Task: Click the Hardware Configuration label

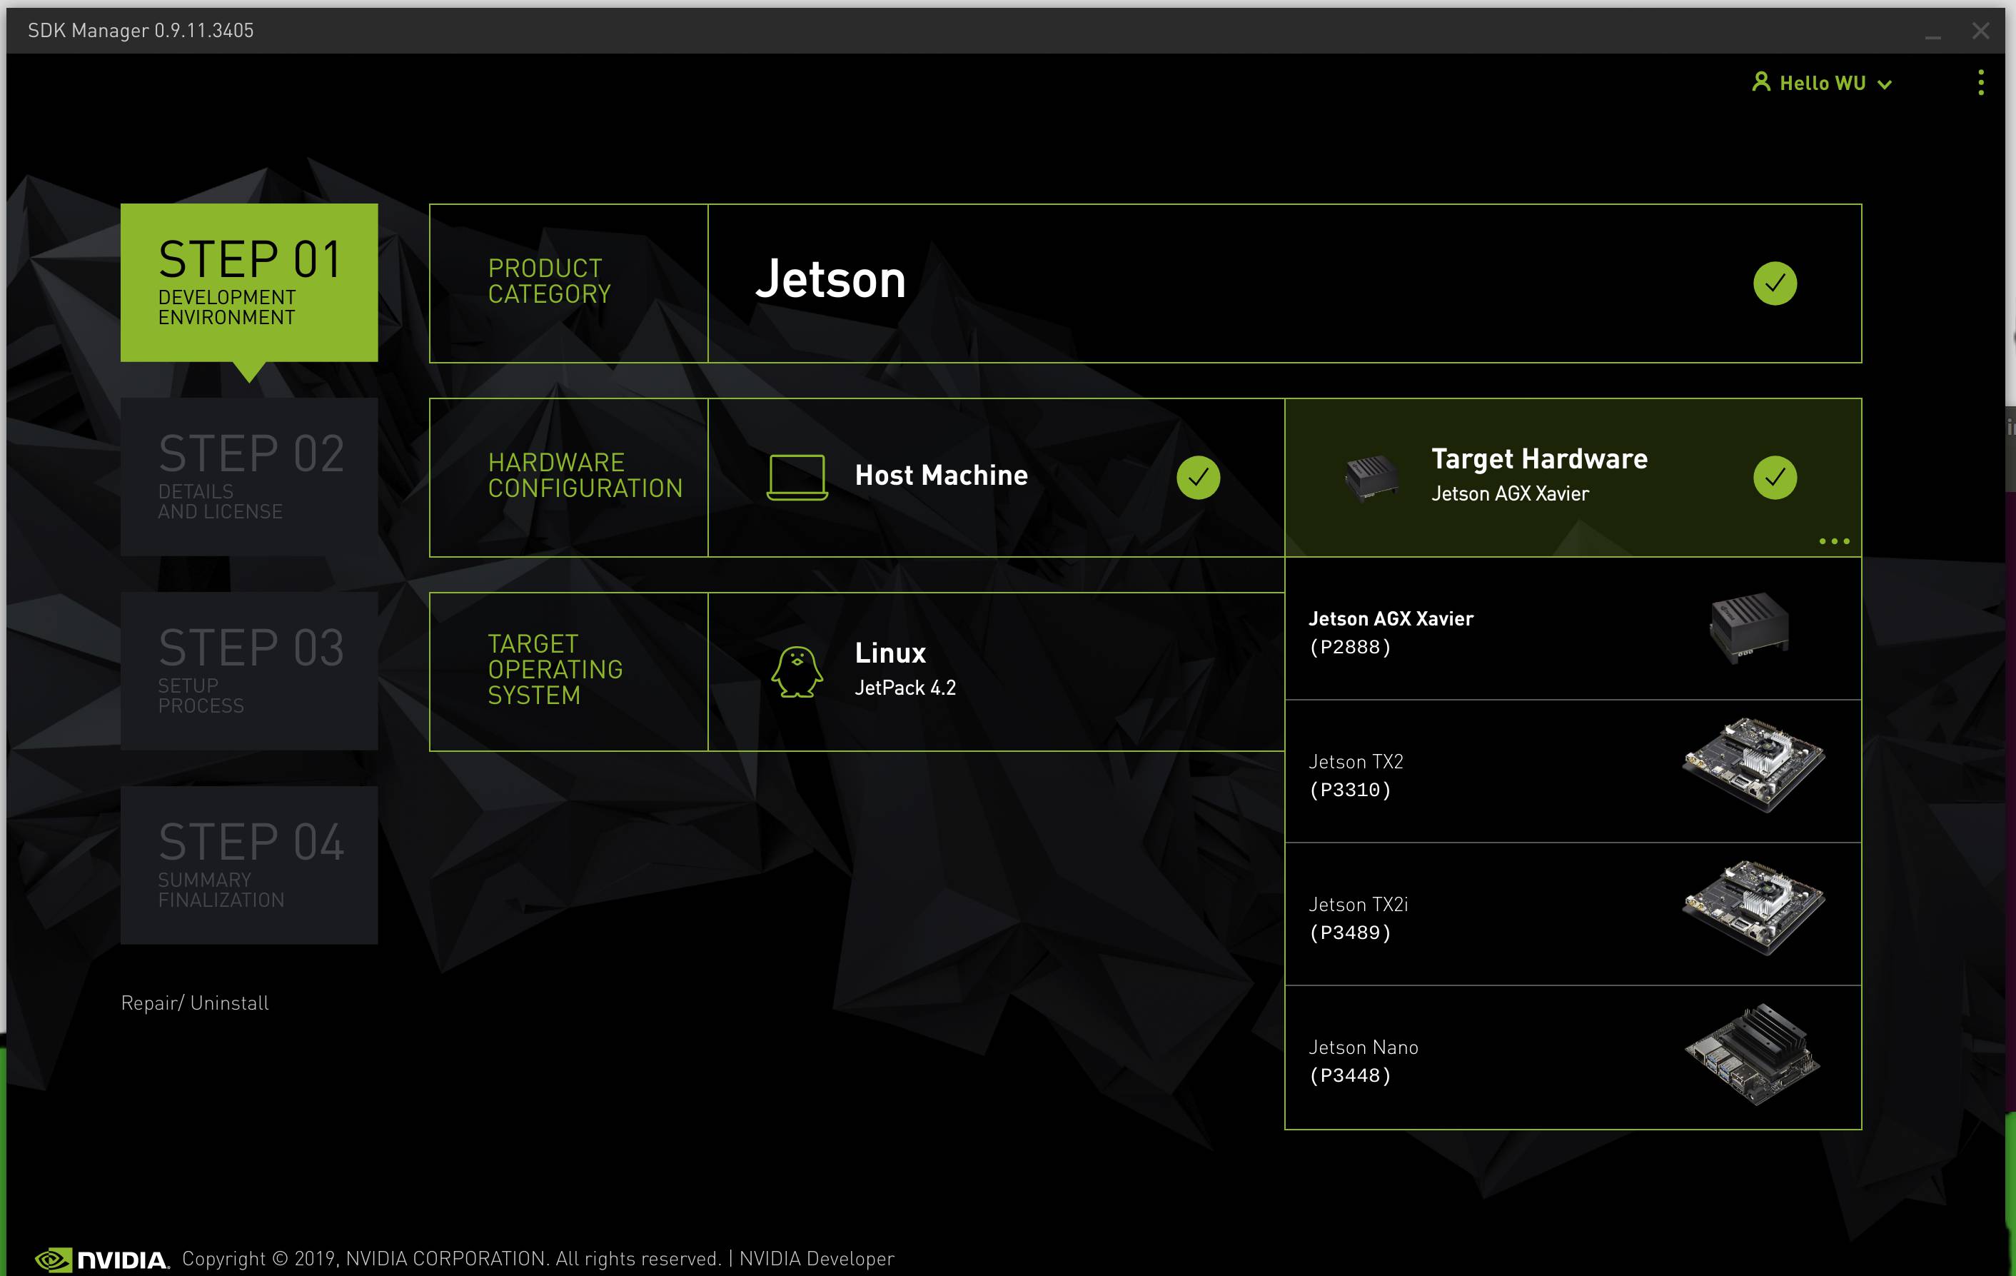Action: coord(585,476)
